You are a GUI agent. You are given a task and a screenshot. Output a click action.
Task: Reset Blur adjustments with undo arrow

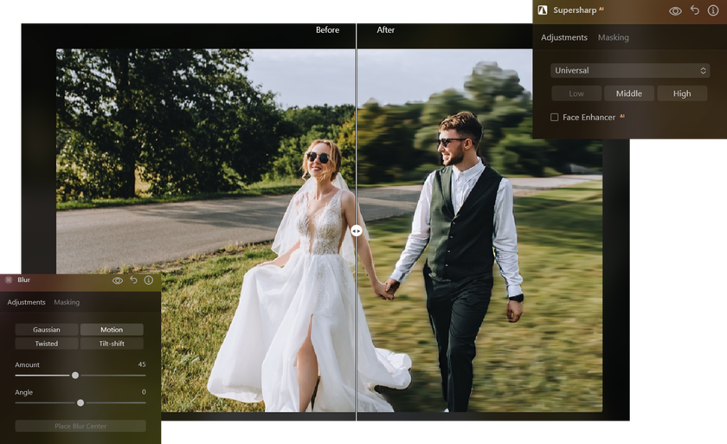[x=133, y=280]
